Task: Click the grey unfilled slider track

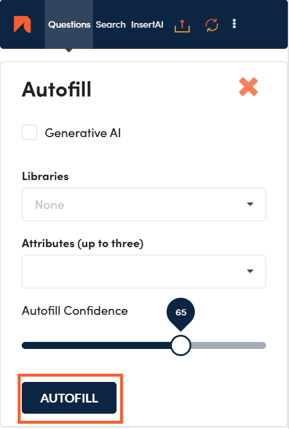Action: pyautogui.click(x=228, y=345)
